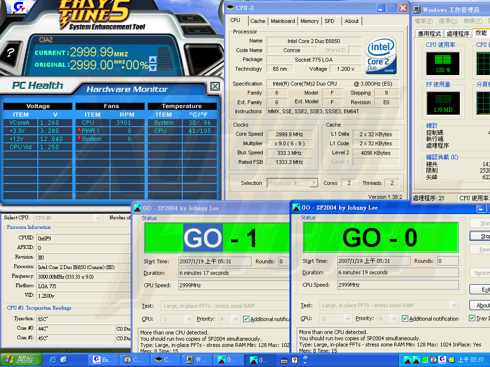Toggle Additional notification in left SP2004 window
490x367 pixels.
click(246, 319)
